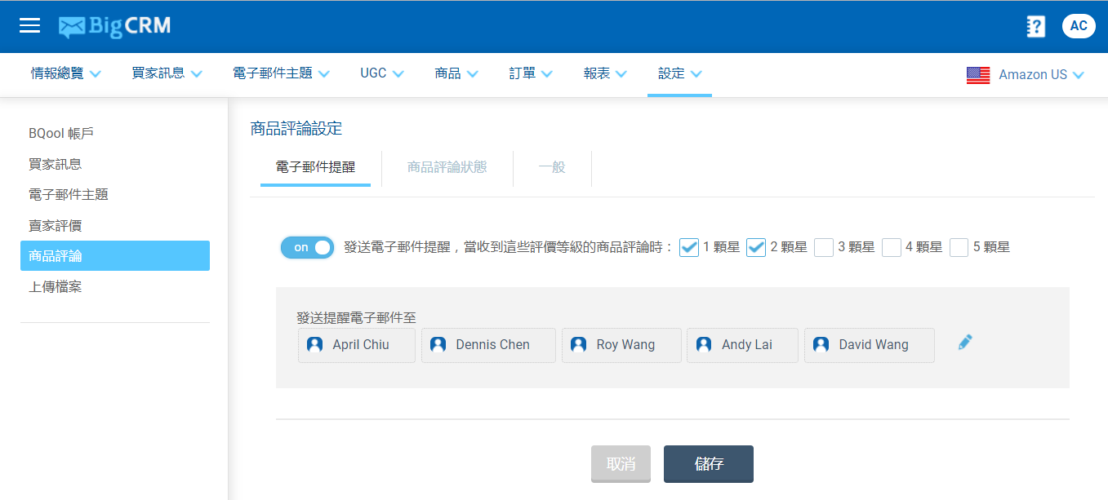Screen dimensions: 1108x500
Task: Click April Chiu's person icon
Action: [x=314, y=345]
